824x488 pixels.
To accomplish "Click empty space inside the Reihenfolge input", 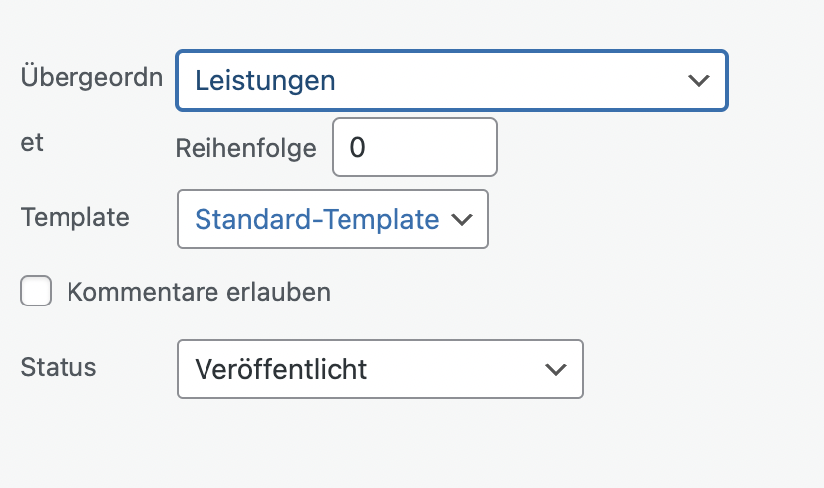I will click(x=436, y=147).
